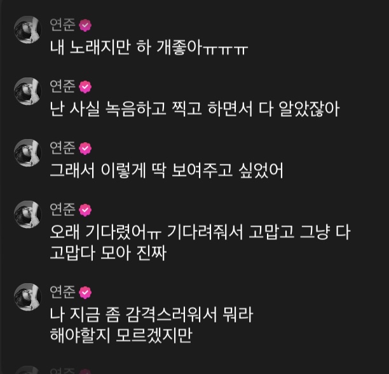This screenshot has width=389, height=374.
Task: Select message starting '오래 기다렸어ㅠ 기다려줘서 고맙고'
Action: (x=200, y=243)
